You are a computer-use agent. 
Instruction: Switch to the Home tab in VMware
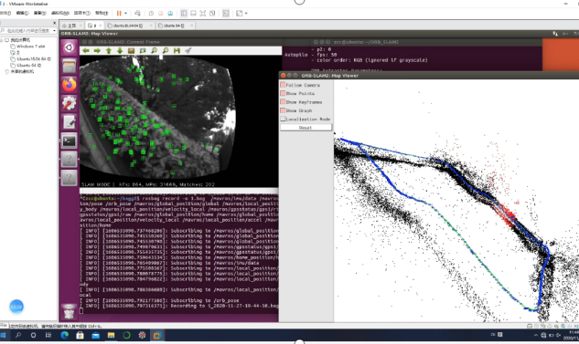[x=71, y=26]
